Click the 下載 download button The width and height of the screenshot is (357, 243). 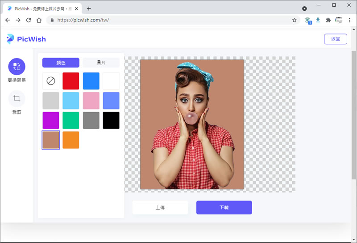(224, 207)
